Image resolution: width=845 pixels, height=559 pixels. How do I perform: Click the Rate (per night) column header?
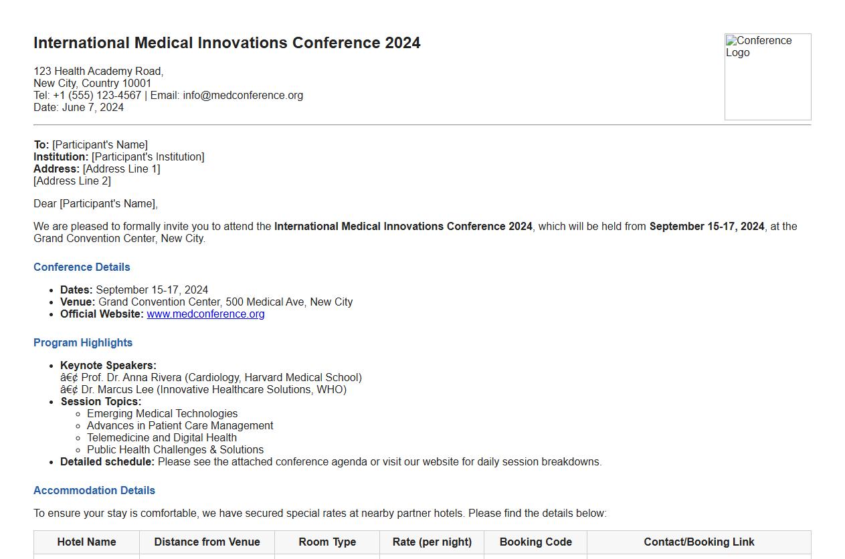point(432,542)
